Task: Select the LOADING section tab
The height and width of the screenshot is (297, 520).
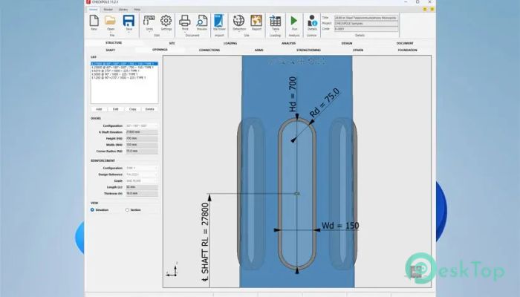Action: 230,43
